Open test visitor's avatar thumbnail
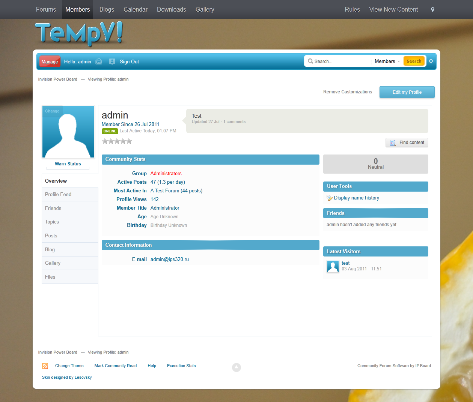The height and width of the screenshot is (402, 473). click(x=333, y=266)
